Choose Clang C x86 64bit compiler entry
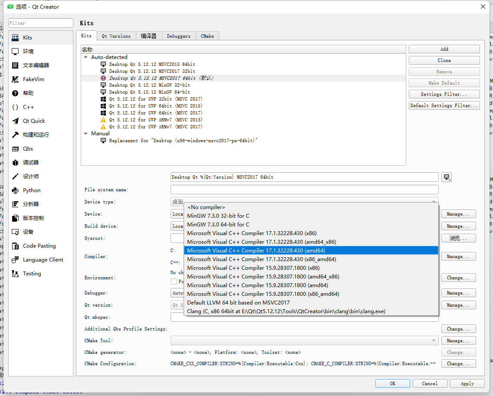The width and height of the screenshot is (493, 396). [311, 311]
